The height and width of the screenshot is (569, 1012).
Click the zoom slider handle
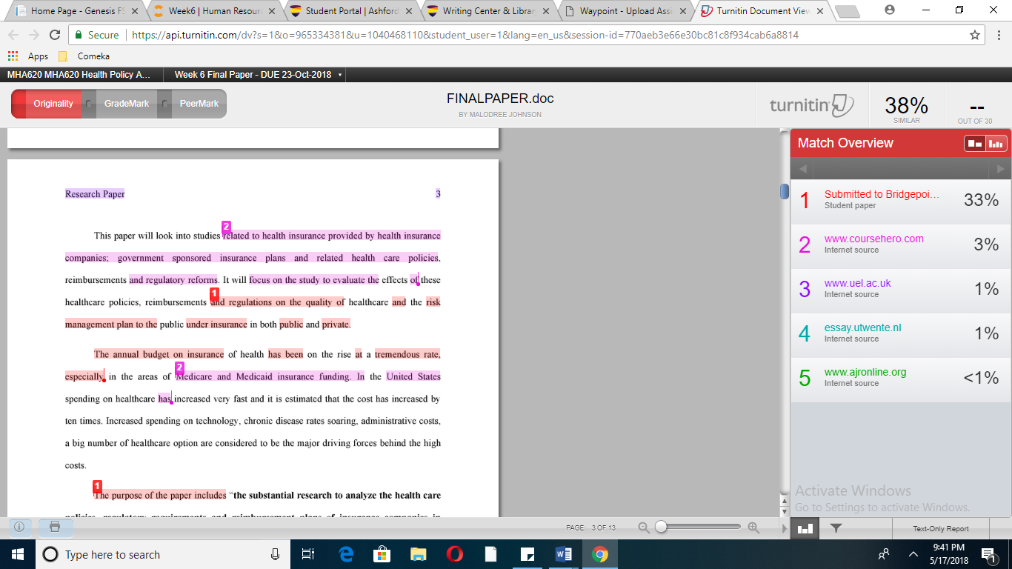point(661,528)
